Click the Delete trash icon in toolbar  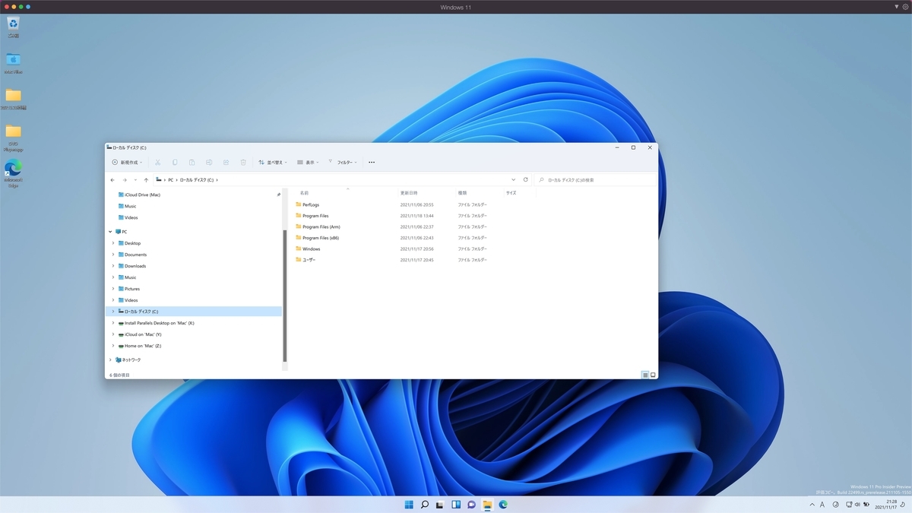click(243, 162)
